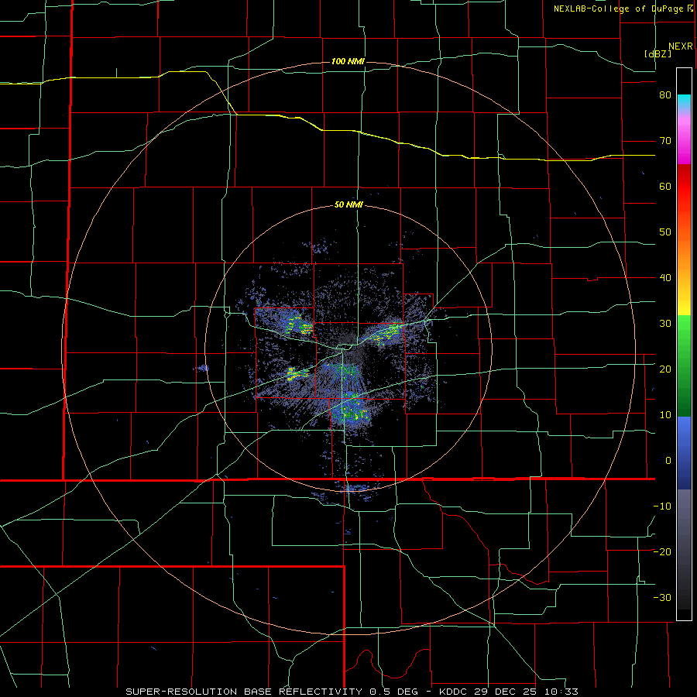
Task: Click the [dBZ] unit label
Action: [x=658, y=53]
